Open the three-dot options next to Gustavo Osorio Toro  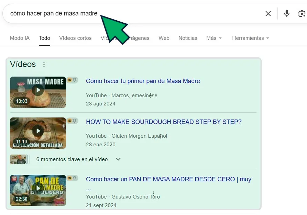point(153,193)
